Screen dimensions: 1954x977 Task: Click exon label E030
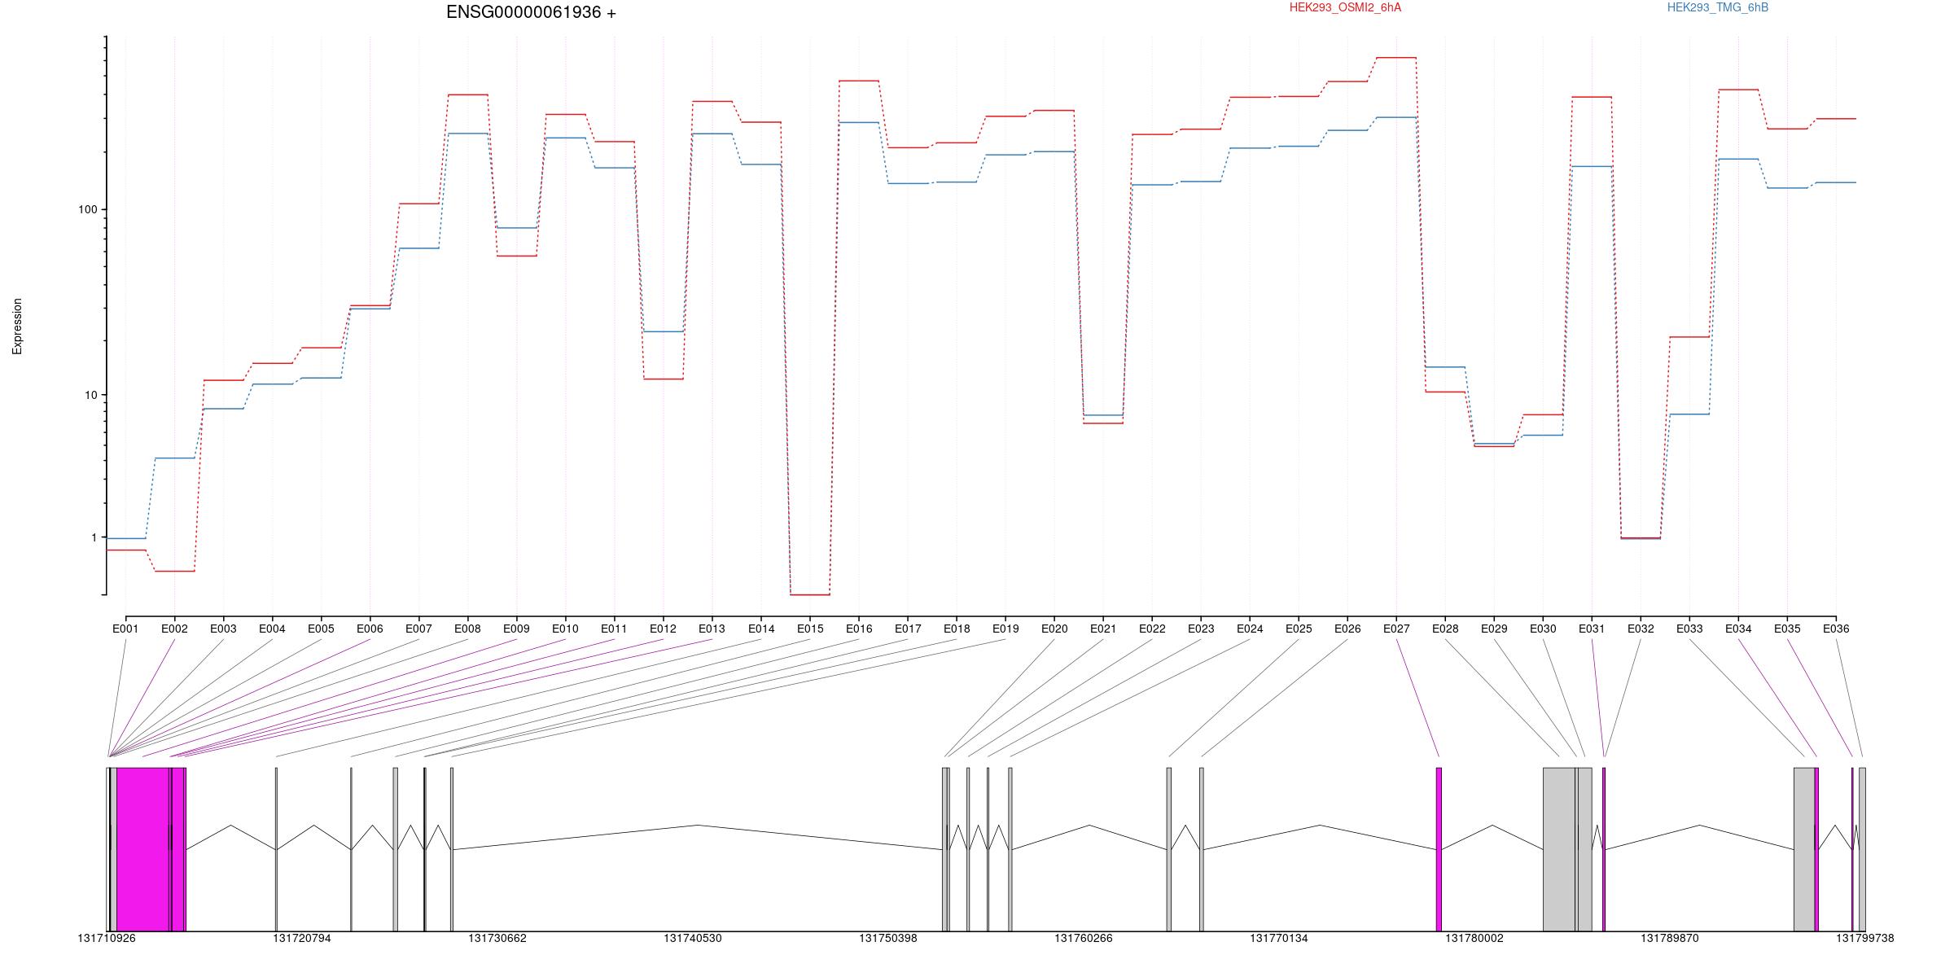pos(1543,629)
